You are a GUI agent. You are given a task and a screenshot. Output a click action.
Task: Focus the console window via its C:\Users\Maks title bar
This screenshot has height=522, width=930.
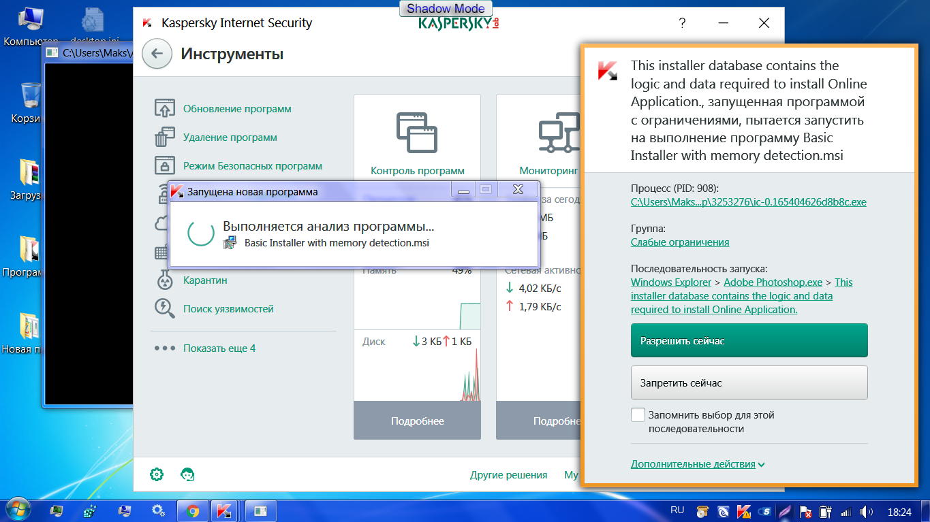pos(89,53)
